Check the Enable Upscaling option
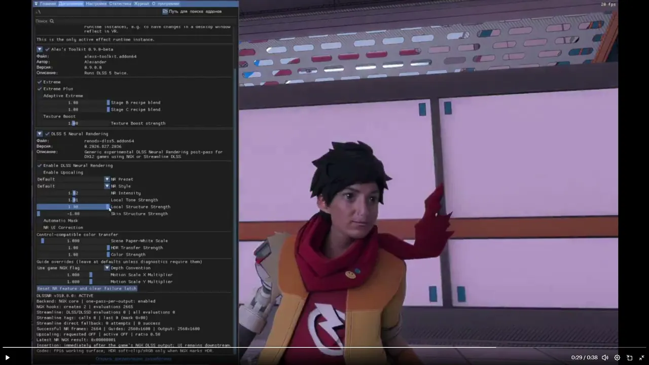The image size is (649, 365). point(39,172)
